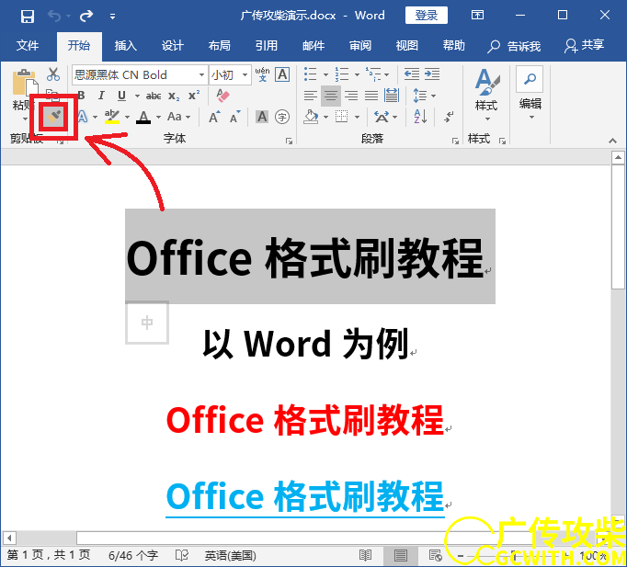This screenshot has height=567, width=627.
Task: Click the distributed alignment icon
Action: (x=392, y=96)
